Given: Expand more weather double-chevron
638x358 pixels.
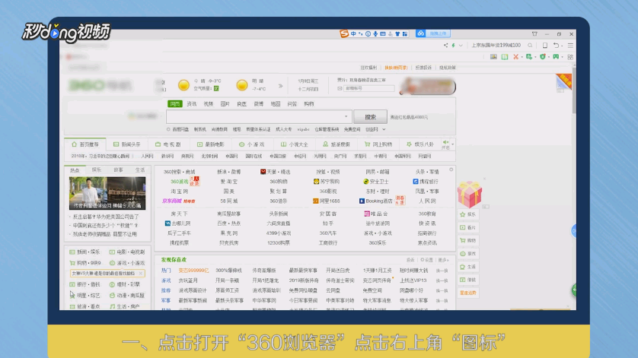Looking at the screenshot, I should coord(280,86).
